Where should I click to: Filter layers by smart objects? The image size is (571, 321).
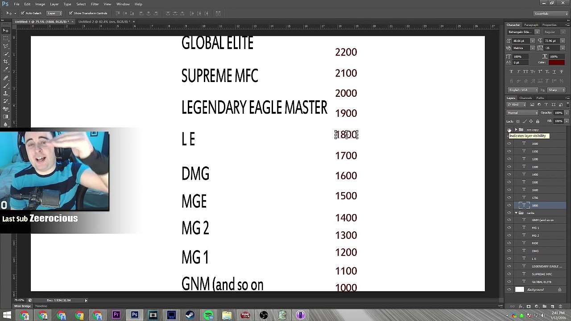pyautogui.click(x=560, y=104)
